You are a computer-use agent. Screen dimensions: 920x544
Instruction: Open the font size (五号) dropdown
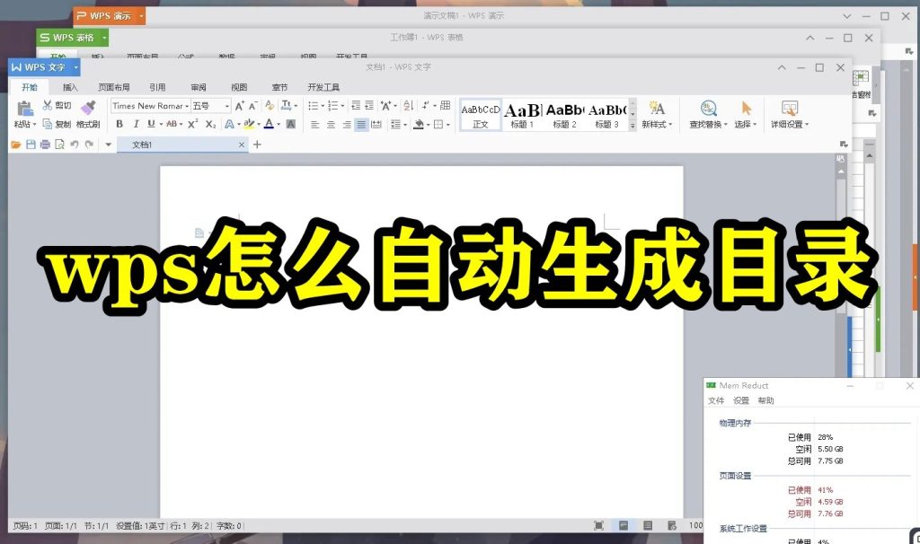pos(226,106)
